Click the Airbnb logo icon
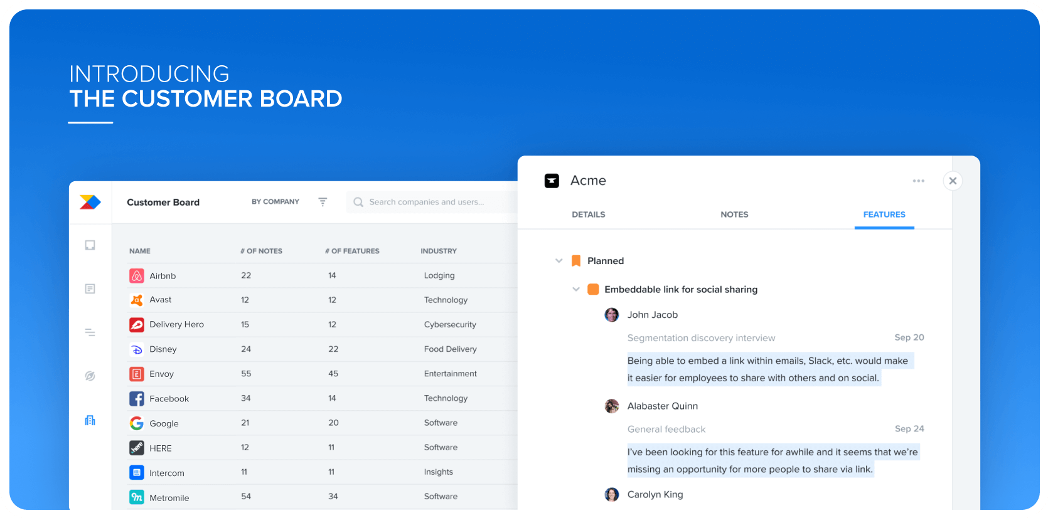The height and width of the screenshot is (518, 1048). pyautogui.click(x=137, y=275)
